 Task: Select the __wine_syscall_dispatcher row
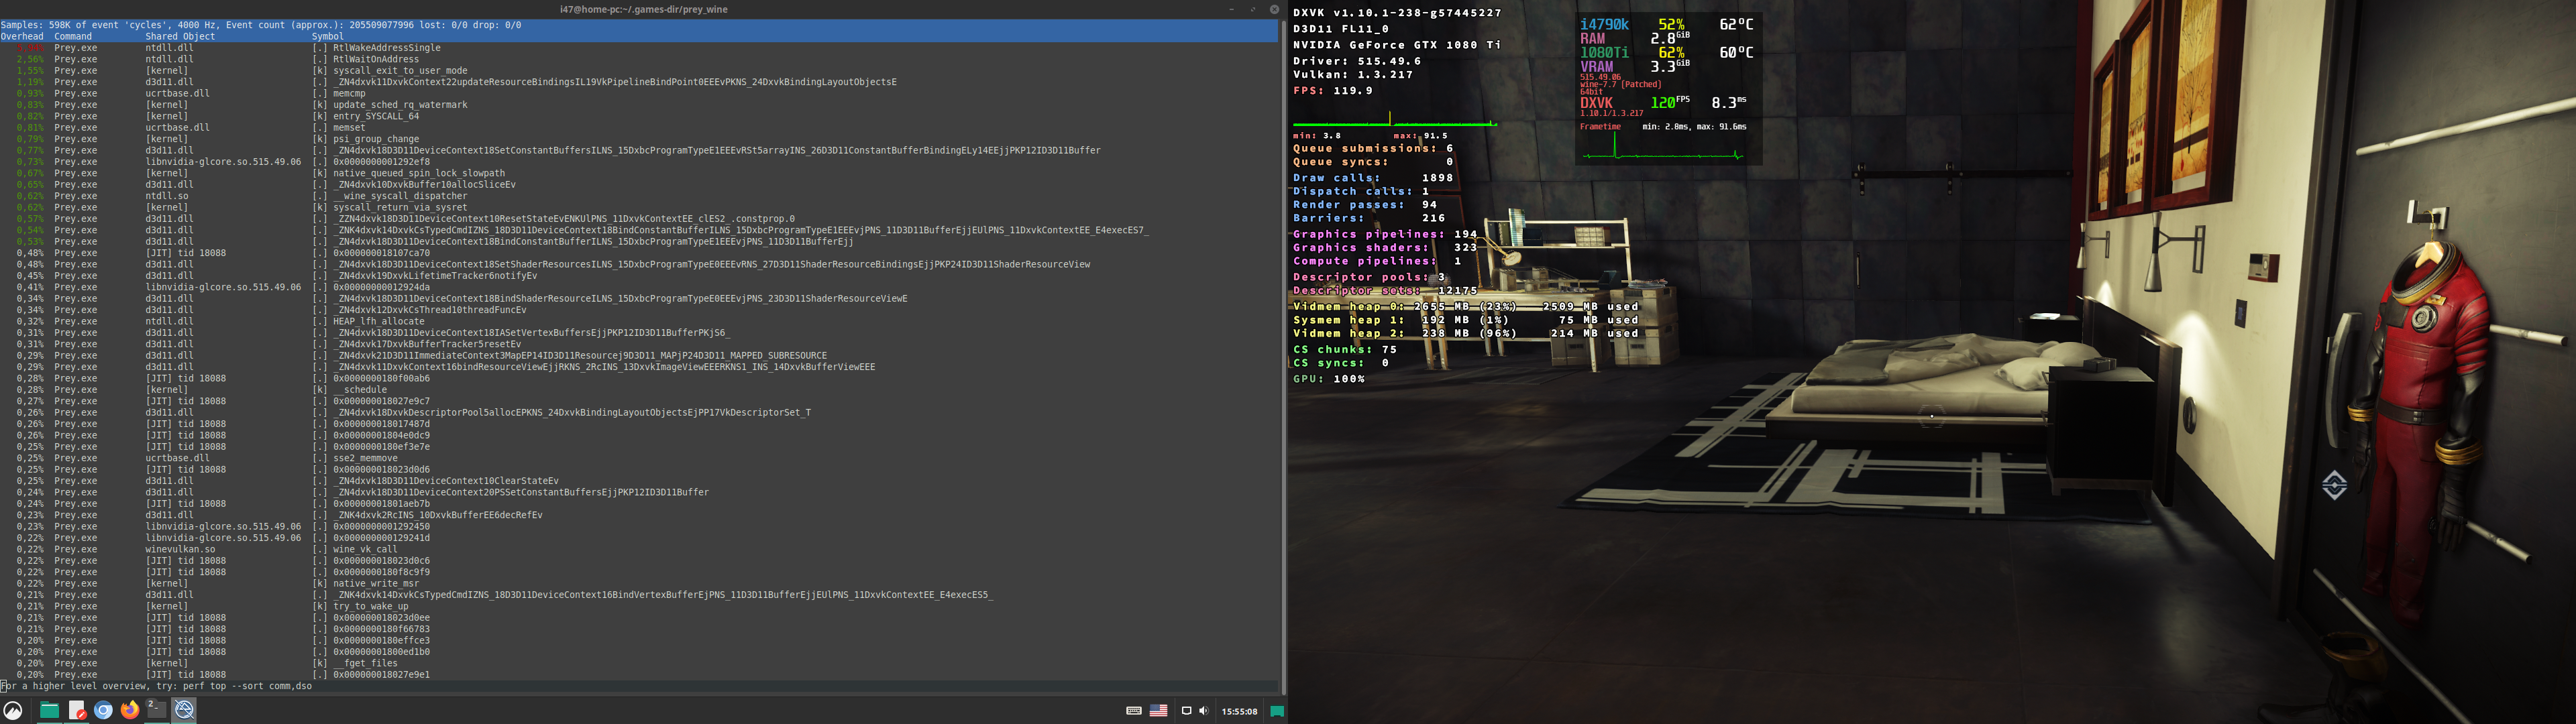pyautogui.click(x=640, y=196)
